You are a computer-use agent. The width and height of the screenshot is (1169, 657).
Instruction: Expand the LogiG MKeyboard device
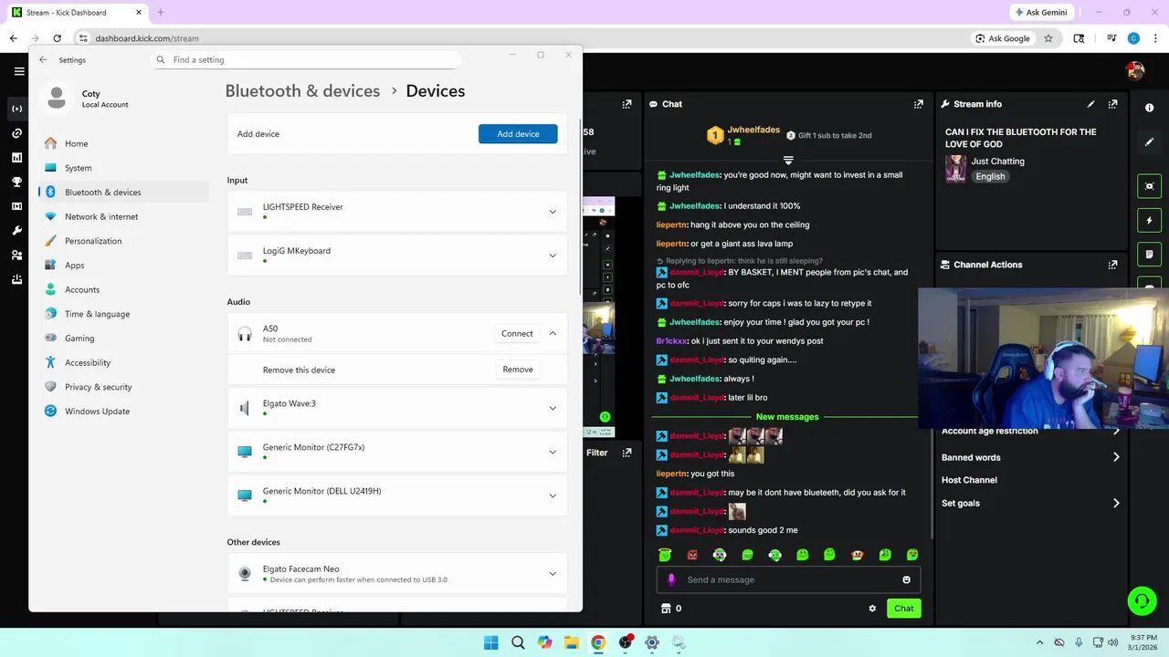point(553,255)
